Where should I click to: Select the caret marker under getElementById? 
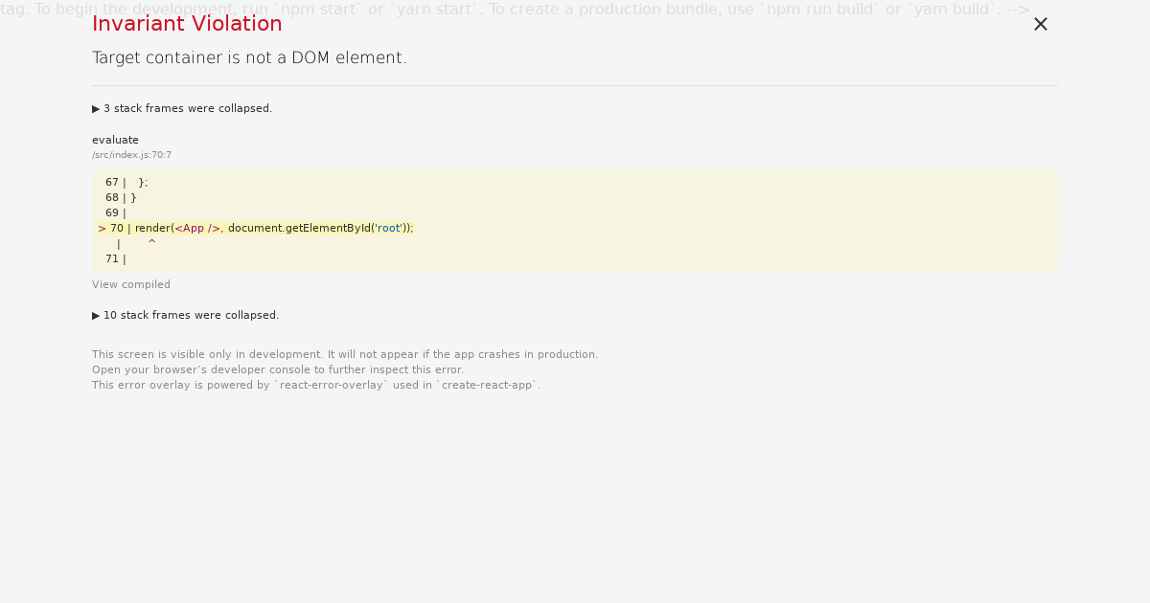[151, 243]
